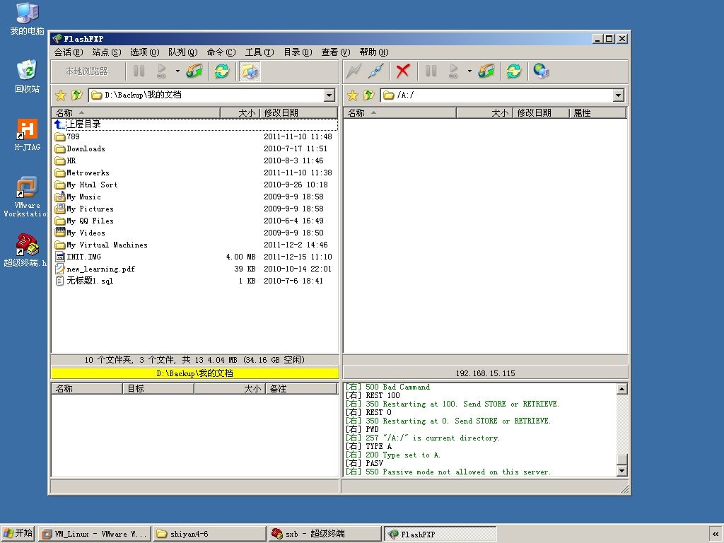Switch to sxb 超级终端 taskbar item

click(325, 534)
